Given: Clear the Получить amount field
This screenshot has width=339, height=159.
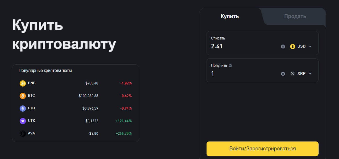Looking at the screenshot, I should (283, 74).
